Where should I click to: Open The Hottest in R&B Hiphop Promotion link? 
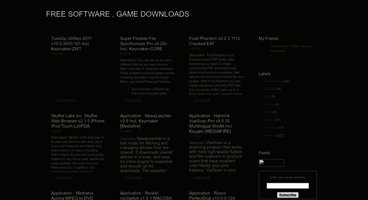[290, 49]
